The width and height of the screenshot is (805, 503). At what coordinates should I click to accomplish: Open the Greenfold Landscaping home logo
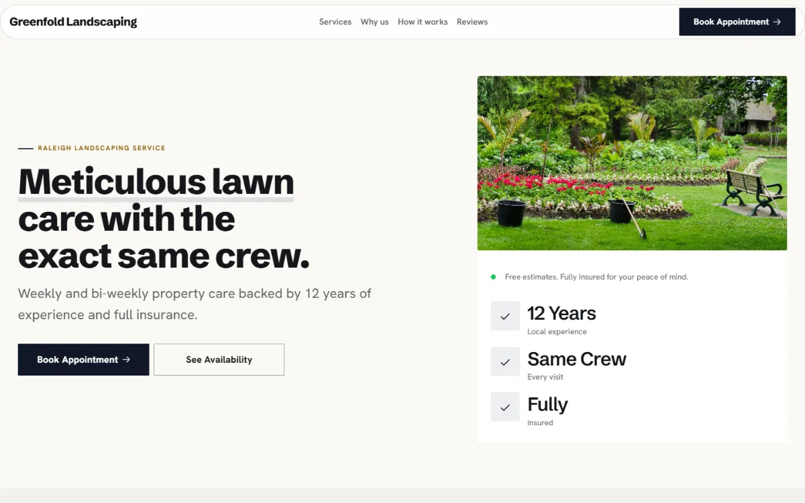tap(73, 21)
